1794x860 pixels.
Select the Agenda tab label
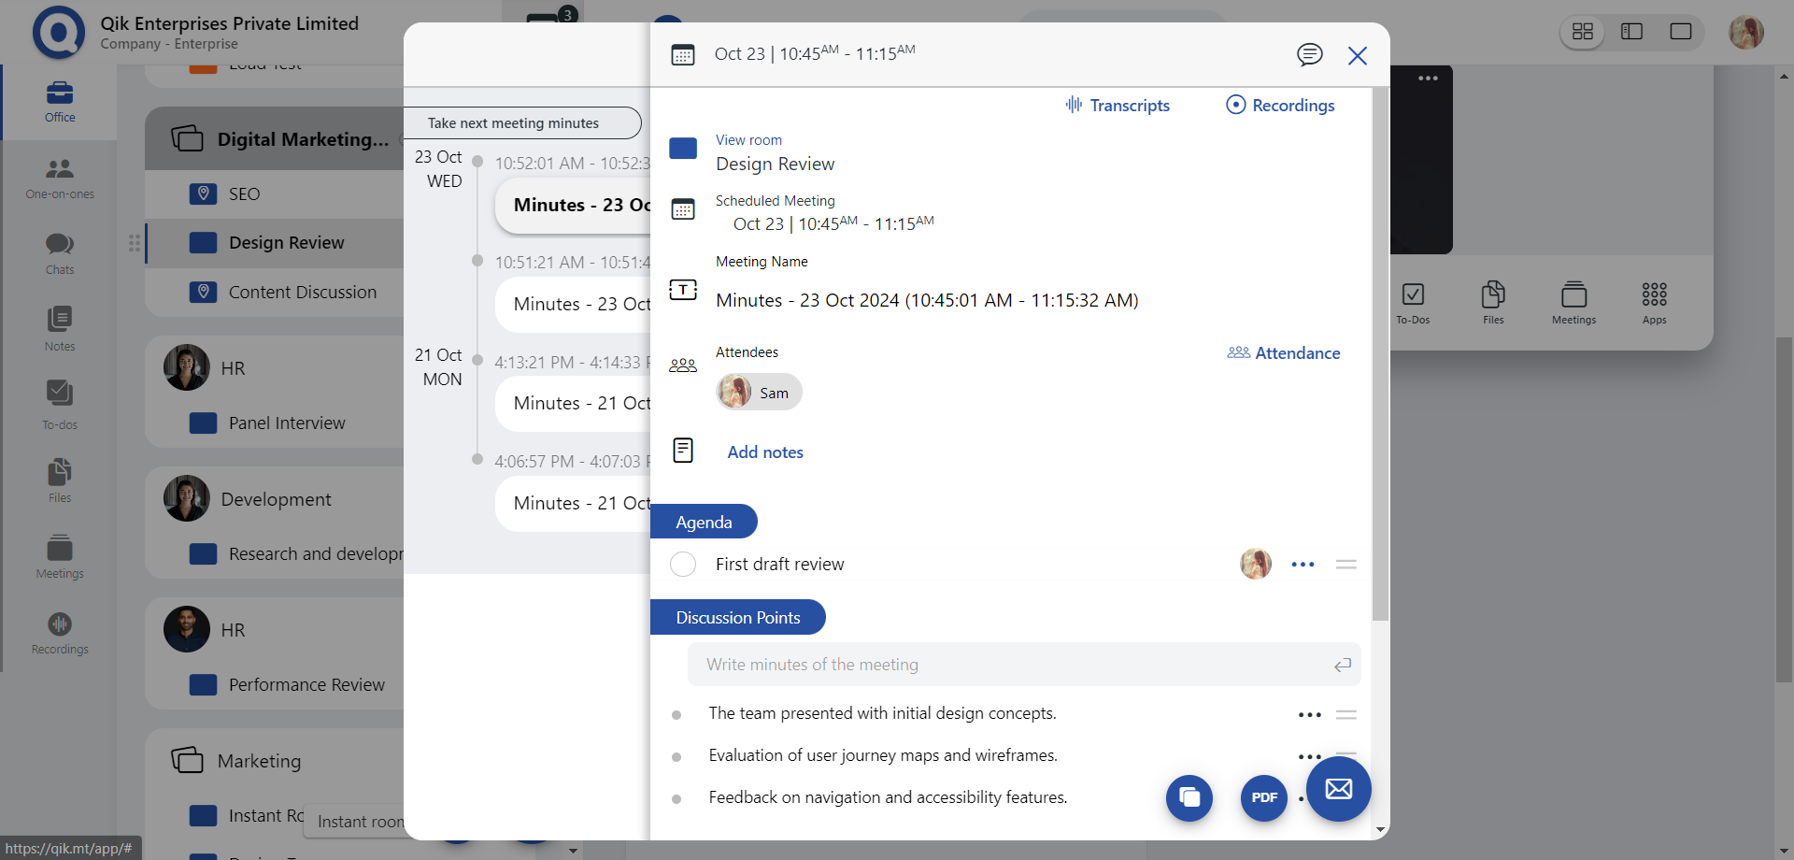click(x=704, y=522)
